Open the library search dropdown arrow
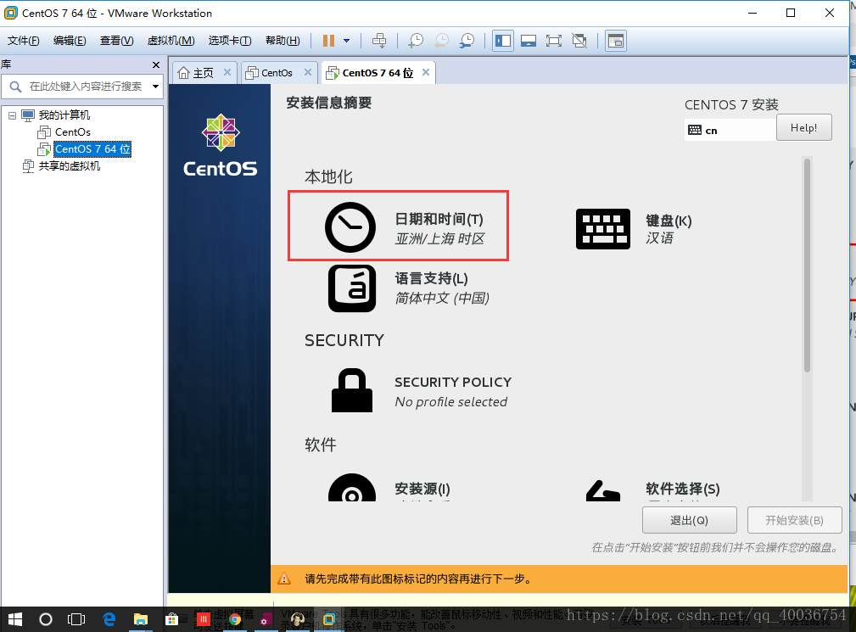Viewport: 856px width, 632px height. 155,87
